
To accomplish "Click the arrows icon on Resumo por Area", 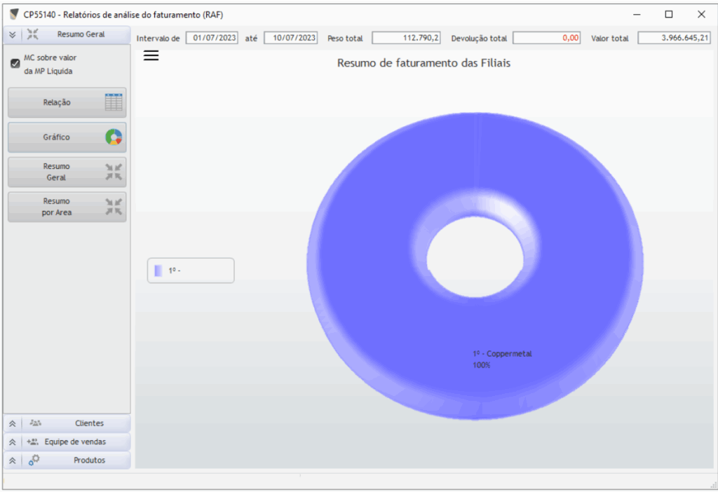I will pos(113,207).
